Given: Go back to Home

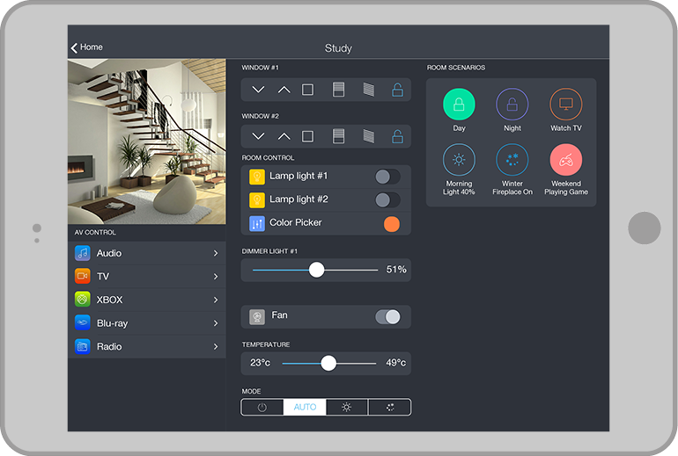Looking at the screenshot, I should (86, 47).
